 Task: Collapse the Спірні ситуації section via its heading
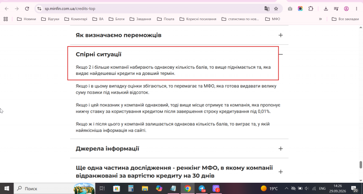[x=98, y=54]
